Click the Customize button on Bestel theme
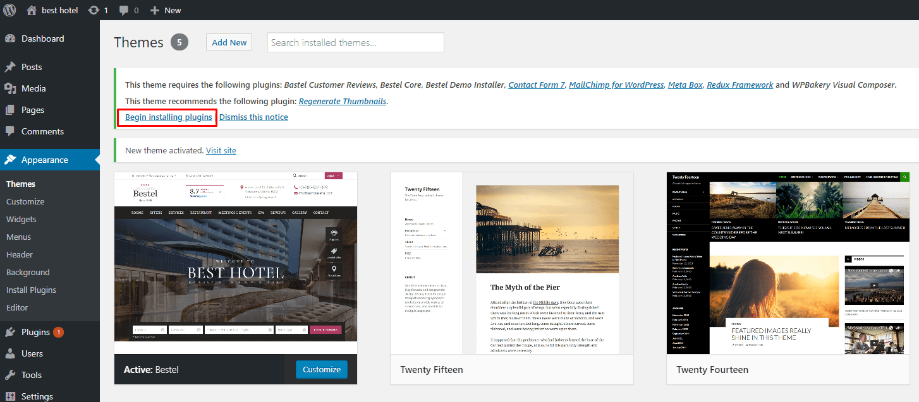Viewport: 919px width, 402px height. pyautogui.click(x=322, y=369)
